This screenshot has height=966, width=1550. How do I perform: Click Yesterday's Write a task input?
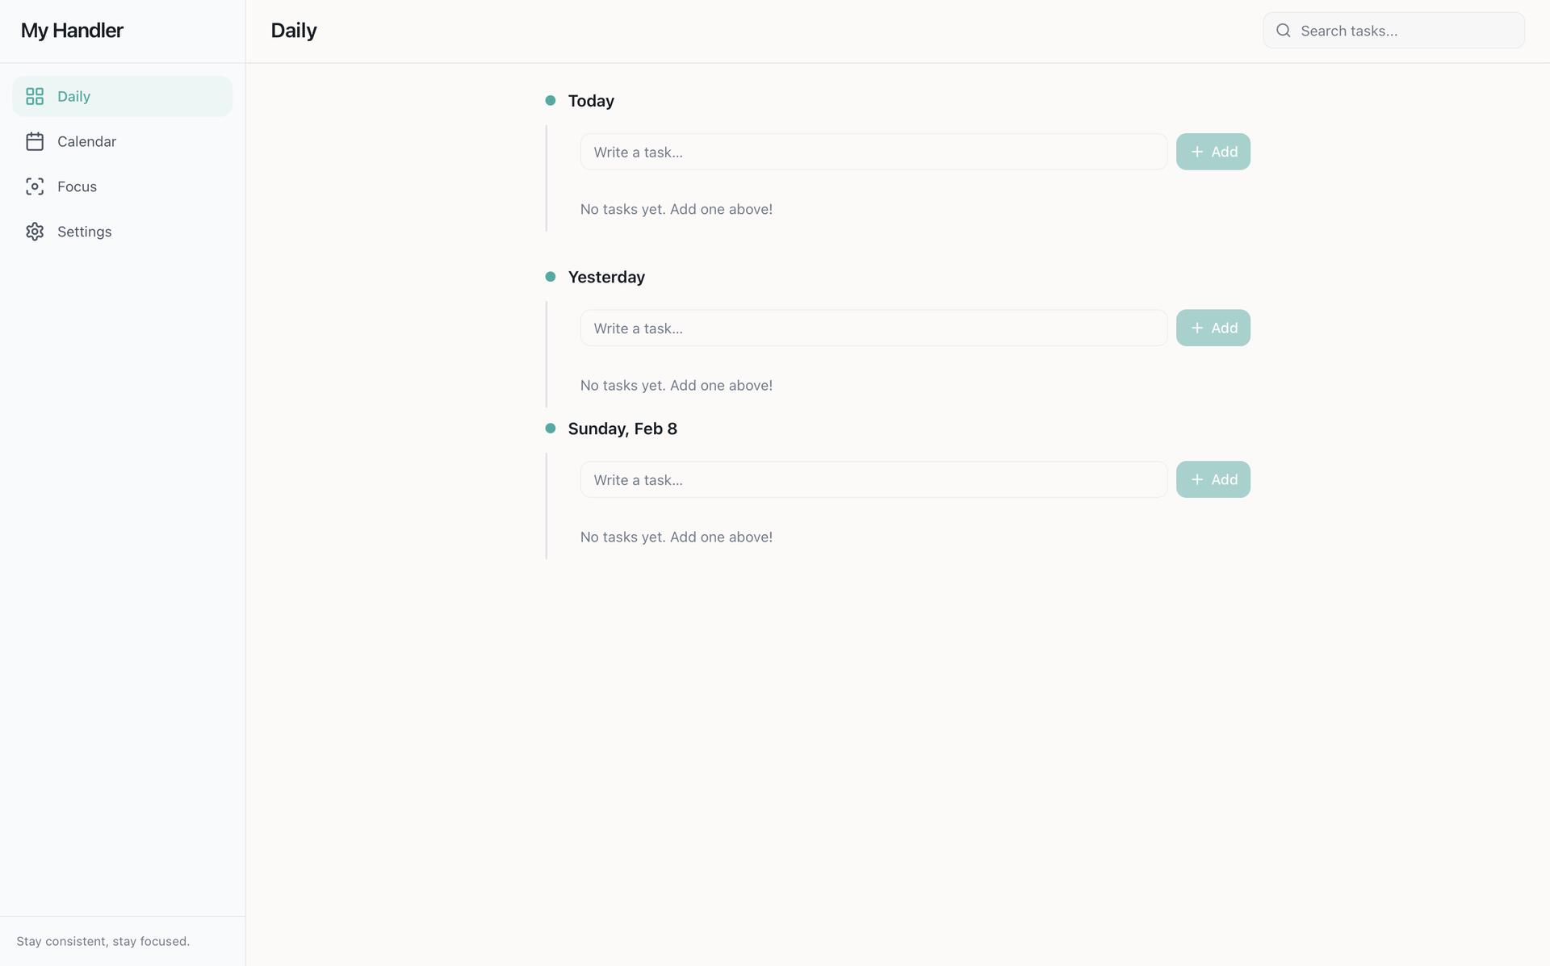[873, 328]
